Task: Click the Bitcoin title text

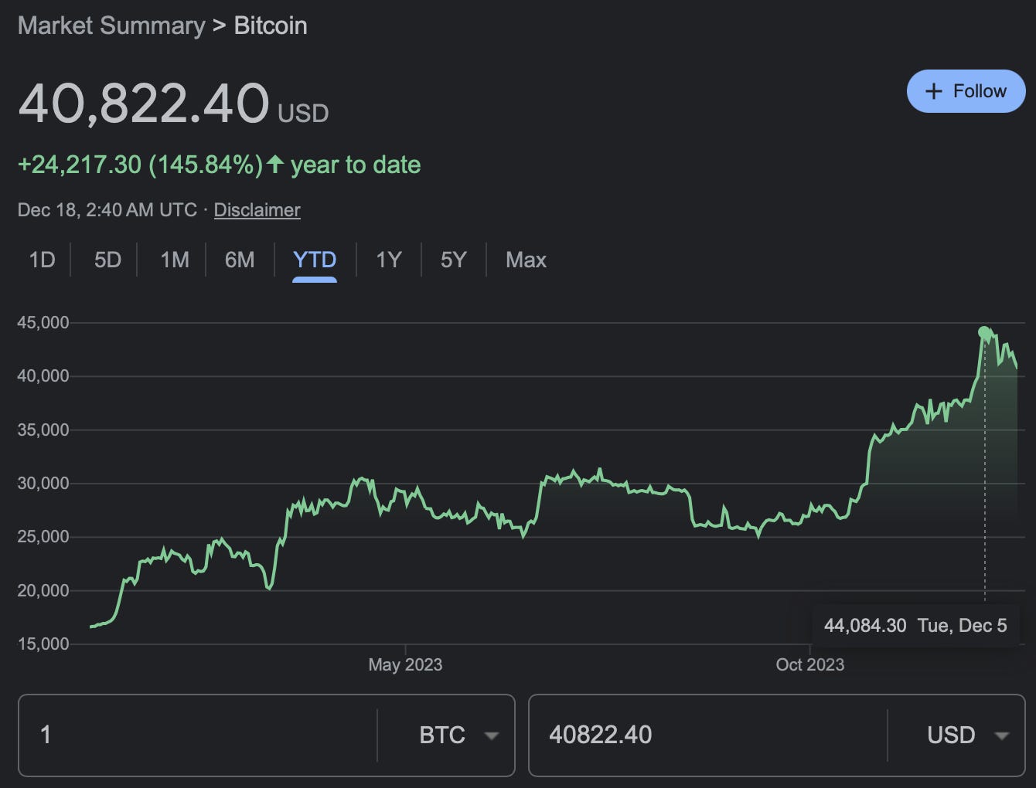Action: (x=271, y=25)
